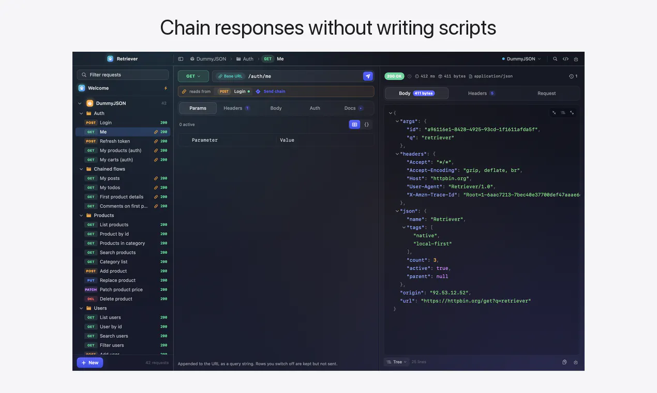
Task: Open the DummyJSON environment dropdown
Action: coord(521,59)
